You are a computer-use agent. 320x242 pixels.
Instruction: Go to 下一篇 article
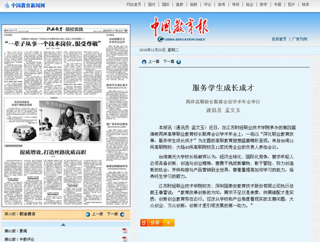(169, 62)
